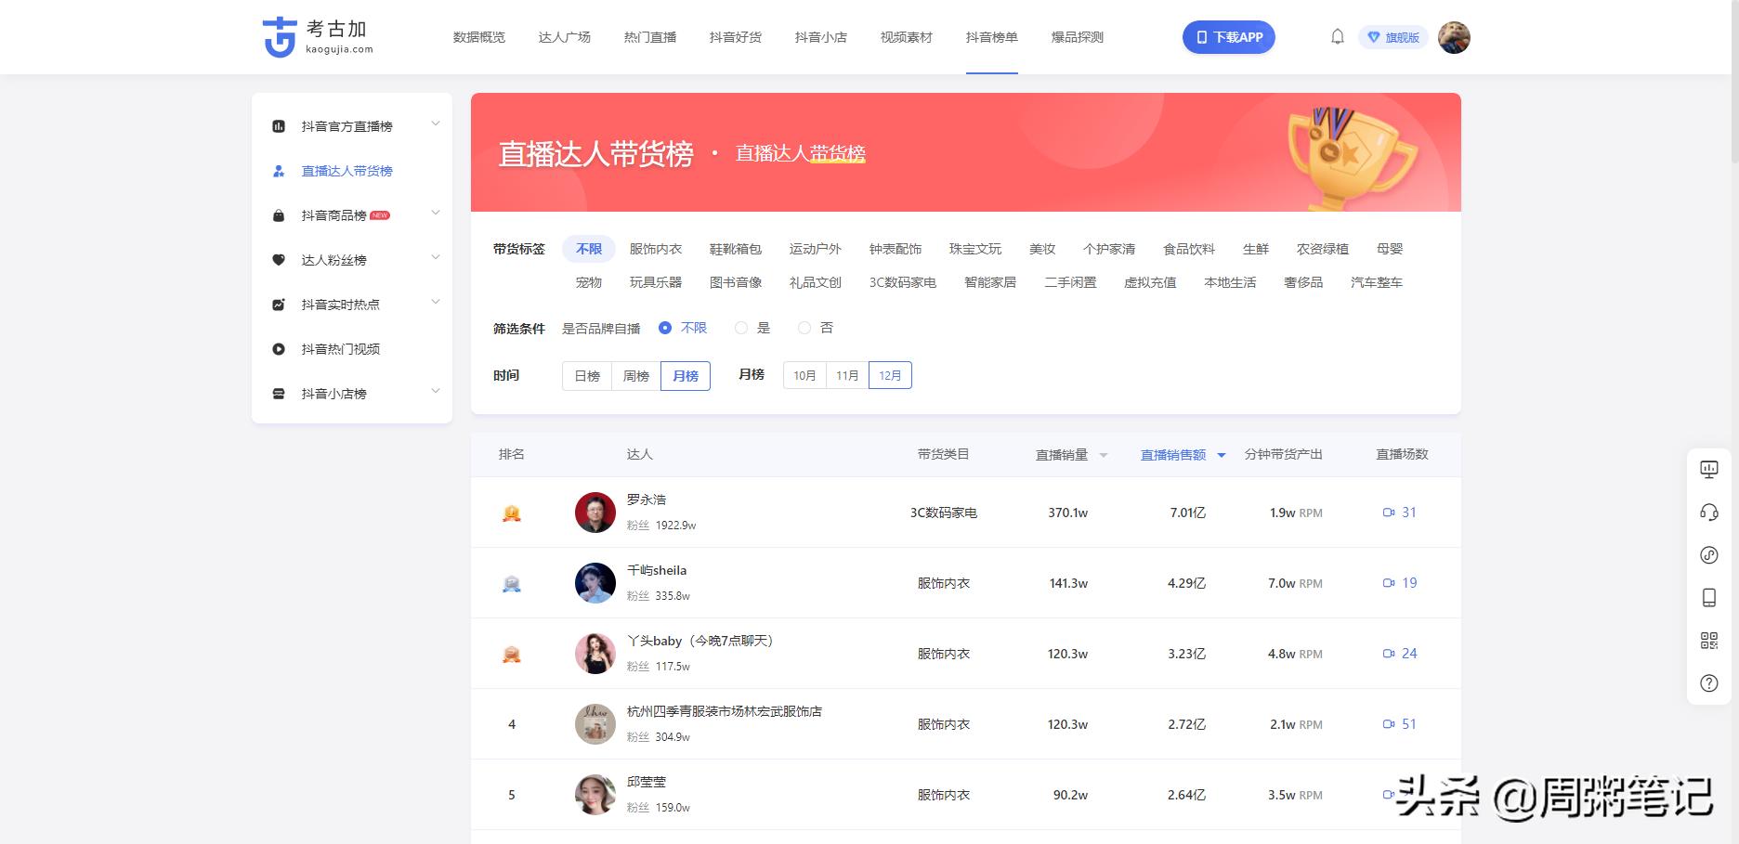The height and width of the screenshot is (844, 1739).
Task: Switch to 日榜 time range
Action: click(x=587, y=376)
